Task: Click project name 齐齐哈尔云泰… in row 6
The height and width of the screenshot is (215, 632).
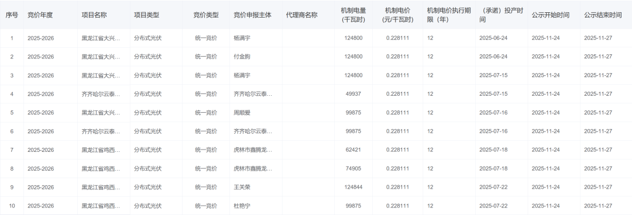Action: coord(101,131)
